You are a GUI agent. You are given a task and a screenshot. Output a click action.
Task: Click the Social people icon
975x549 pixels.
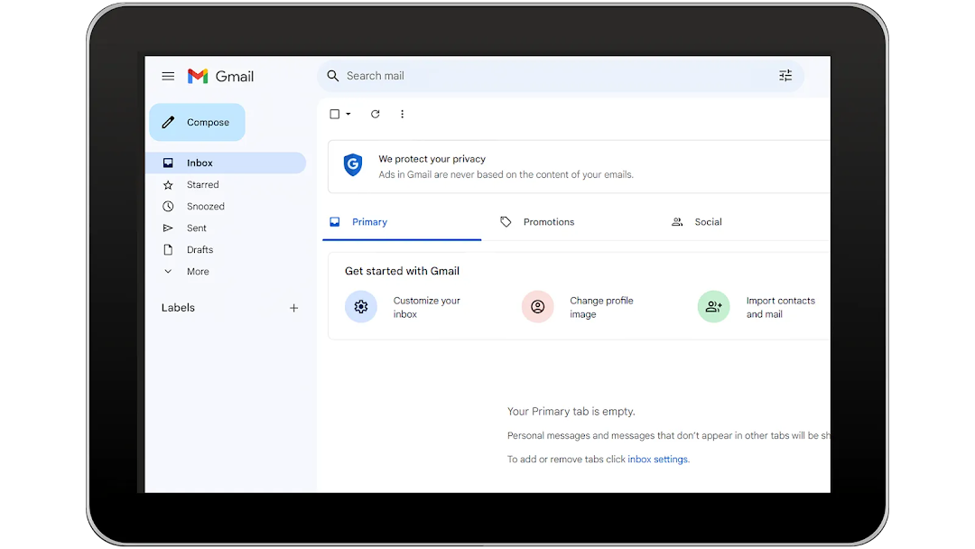[677, 222]
